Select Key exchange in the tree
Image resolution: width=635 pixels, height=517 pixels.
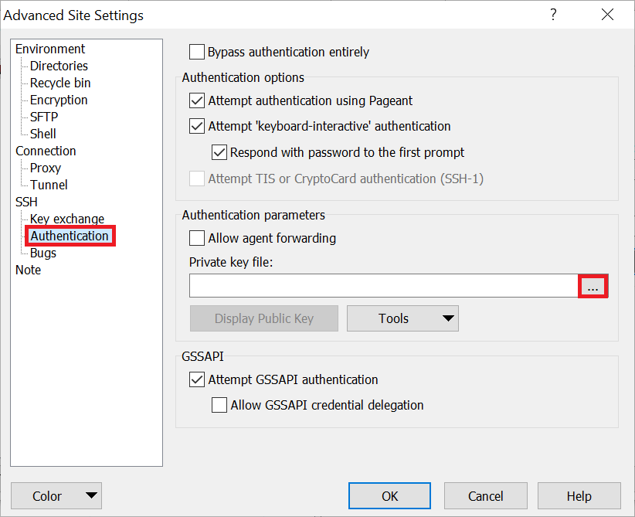click(67, 219)
